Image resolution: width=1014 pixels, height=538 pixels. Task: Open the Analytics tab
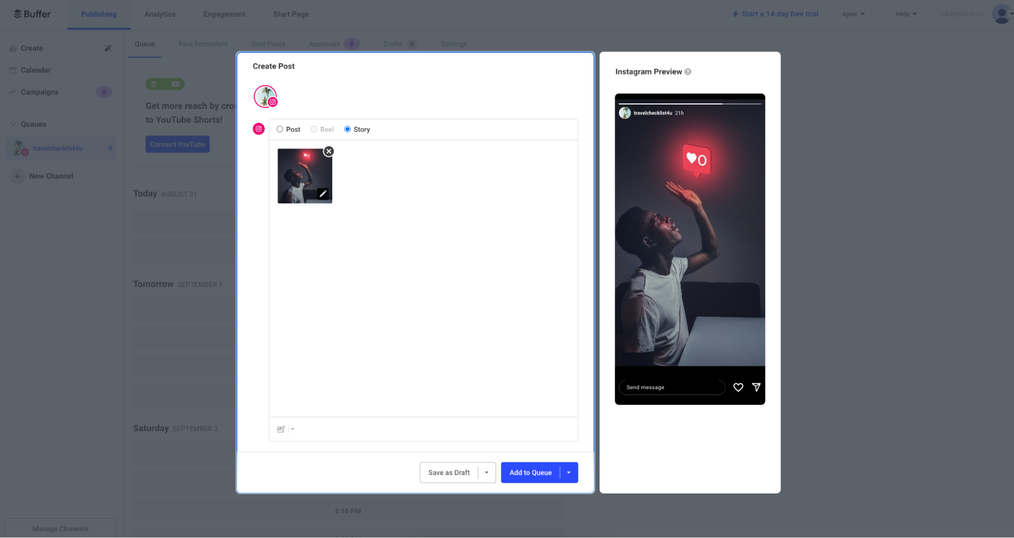click(160, 14)
